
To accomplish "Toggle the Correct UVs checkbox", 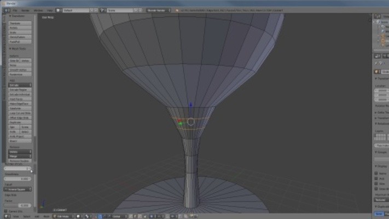I will tap(5, 211).
